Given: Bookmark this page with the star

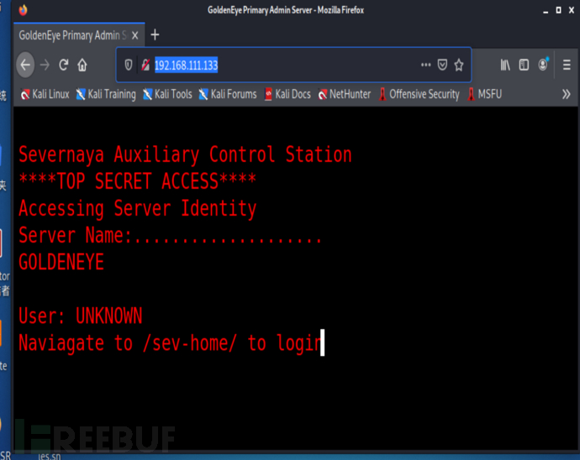Looking at the screenshot, I should [x=459, y=65].
